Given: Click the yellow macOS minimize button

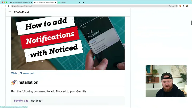Looking at the screenshot, I should click(x=5, y=2).
